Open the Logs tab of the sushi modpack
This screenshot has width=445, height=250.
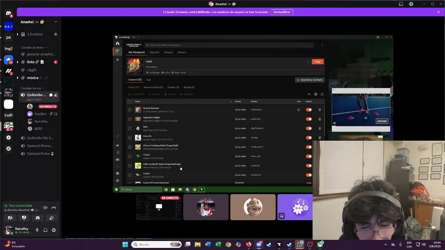click(x=148, y=80)
